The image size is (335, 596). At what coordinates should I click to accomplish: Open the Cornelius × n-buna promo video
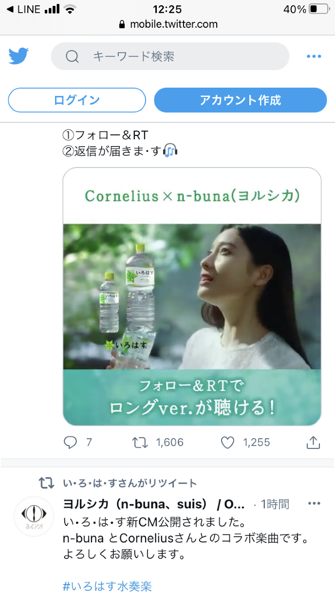click(x=192, y=296)
